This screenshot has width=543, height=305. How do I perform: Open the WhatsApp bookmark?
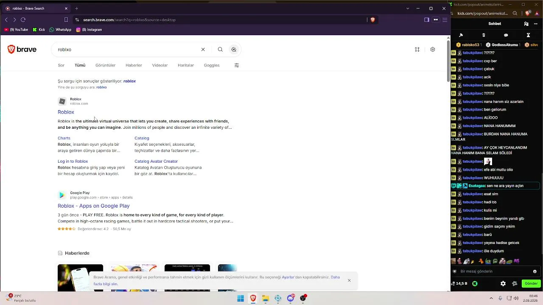tap(60, 30)
